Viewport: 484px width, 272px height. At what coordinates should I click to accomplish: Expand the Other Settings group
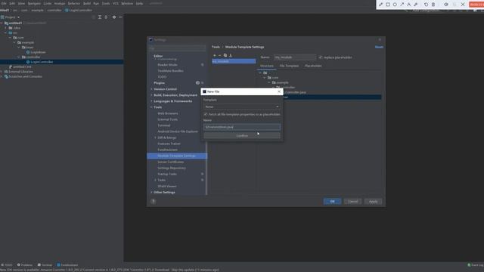151,192
